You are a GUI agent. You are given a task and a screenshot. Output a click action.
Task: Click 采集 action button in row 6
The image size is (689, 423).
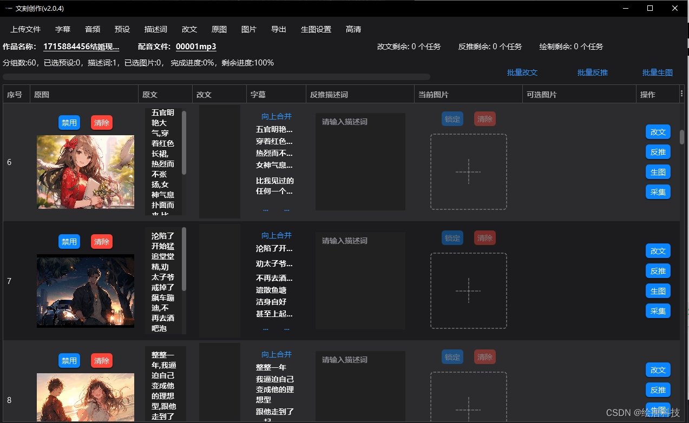658,192
